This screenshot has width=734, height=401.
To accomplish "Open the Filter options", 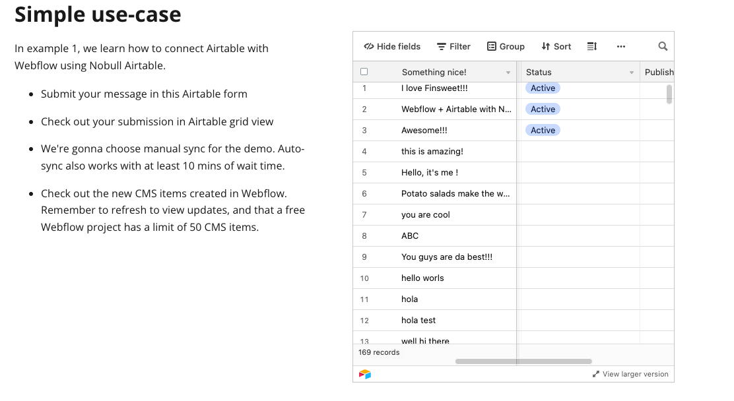I will 453,46.
